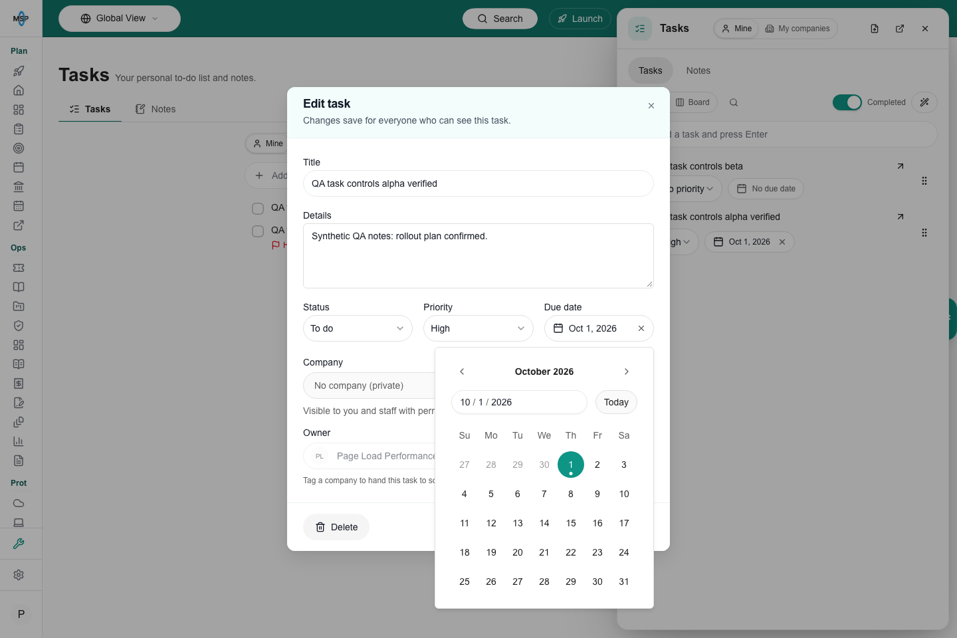Open the home icon in the sidebar
The image size is (957, 638).
coord(19,90)
